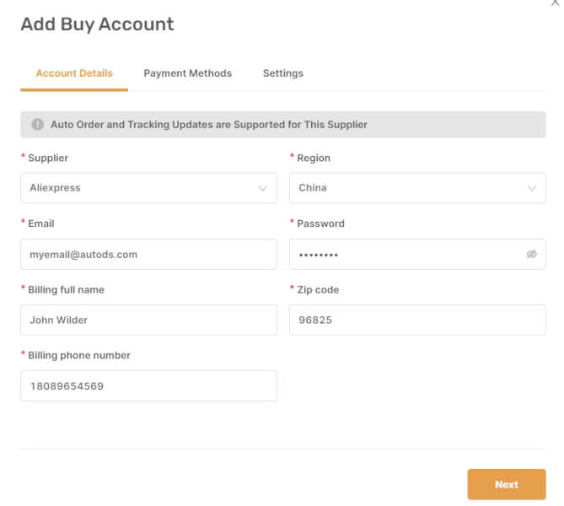The width and height of the screenshot is (564, 506).
Task: Click the Next button
Action: [x=507, y=484]
